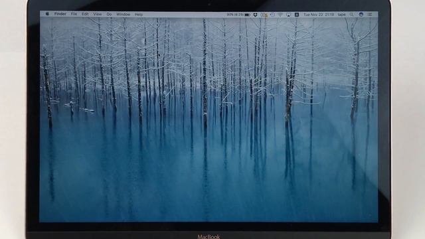Open Notification Center
The height and width of the screenshot is (239, 425).
[x=370, y=15]
